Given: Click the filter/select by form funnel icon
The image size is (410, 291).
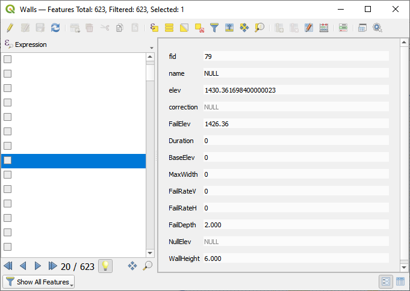Looking at the screenshot, I should (x=214, y=28).
